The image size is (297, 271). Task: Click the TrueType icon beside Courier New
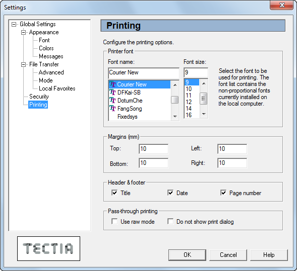tap(112, 84)
